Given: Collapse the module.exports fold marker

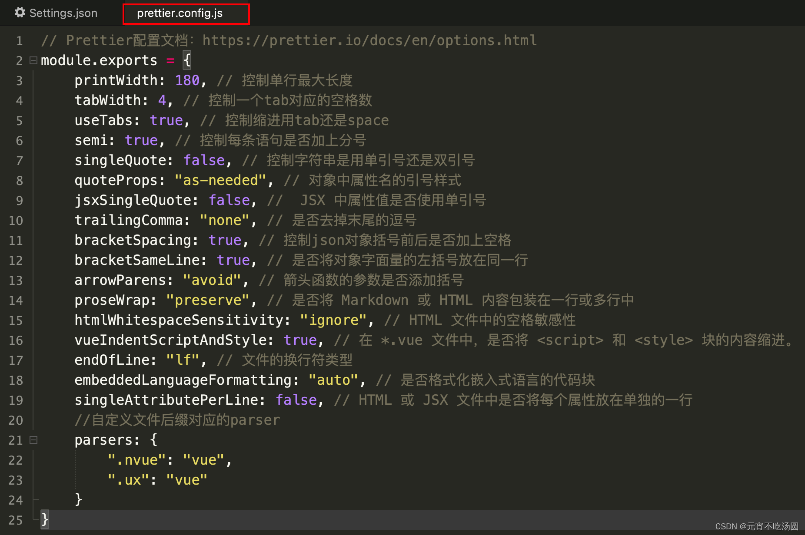Looking at the screenshot, I should point(33,60).
